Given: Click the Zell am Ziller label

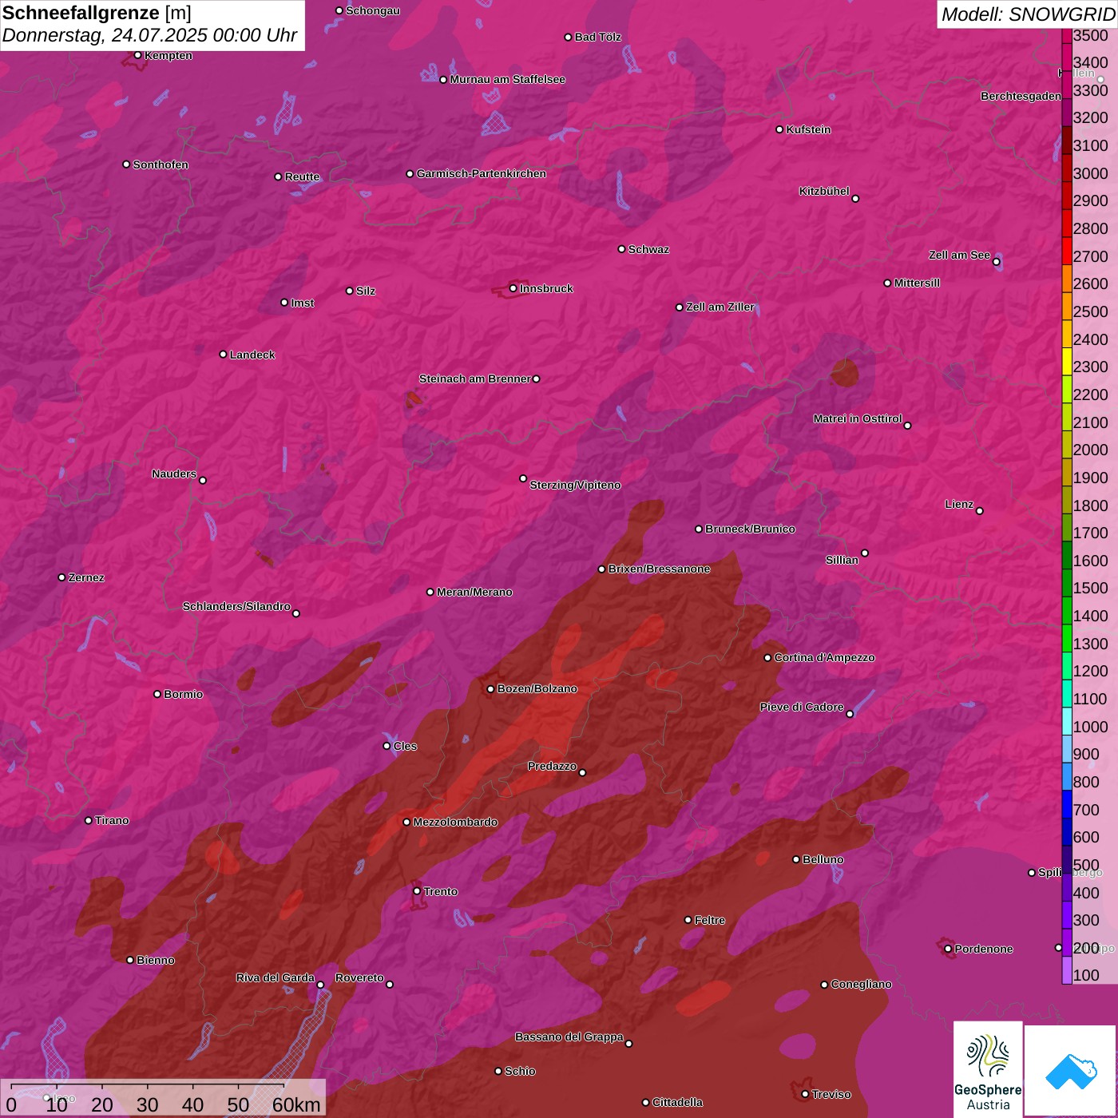Looking at the screenshot, I should [720, 307].
